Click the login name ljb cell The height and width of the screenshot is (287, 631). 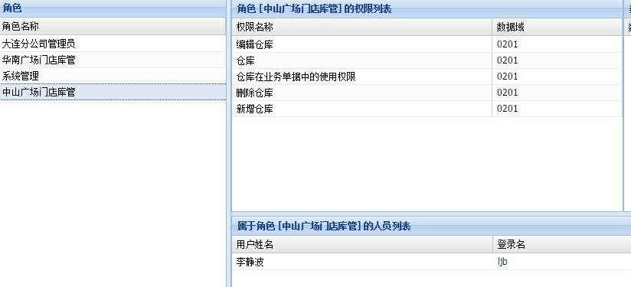(x=502, y=262)
